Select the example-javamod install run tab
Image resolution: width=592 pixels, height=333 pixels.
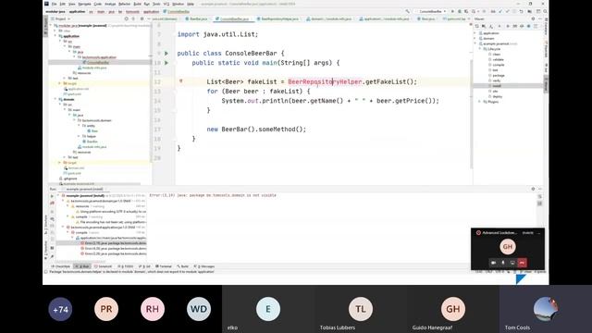tap(84, 189)
